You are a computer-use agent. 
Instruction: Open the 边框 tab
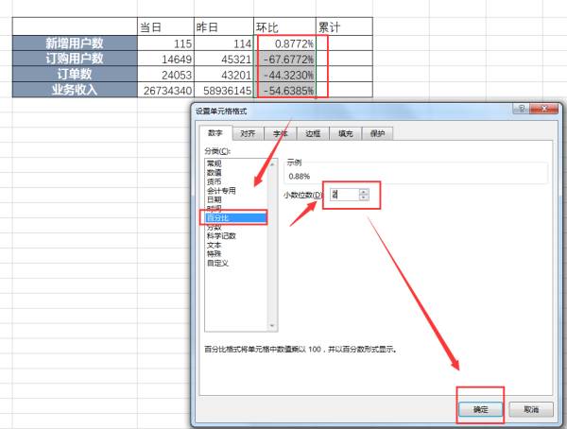(313, 134)
